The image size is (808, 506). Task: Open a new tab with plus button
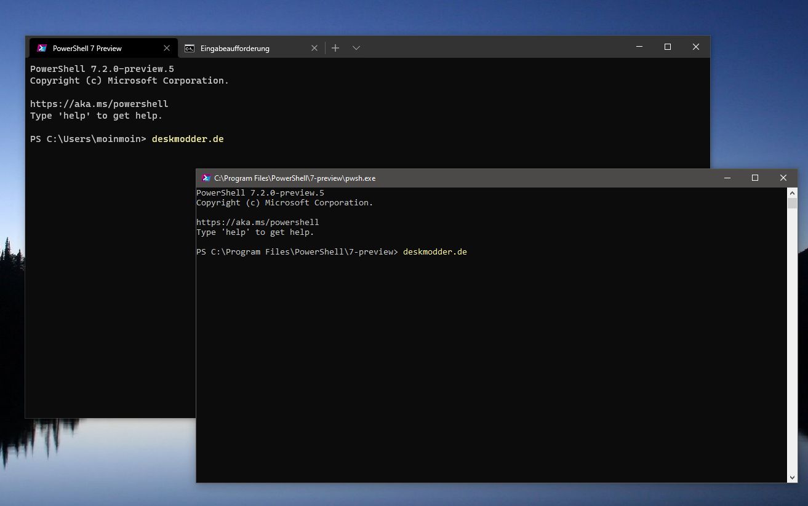coord(335,48)
